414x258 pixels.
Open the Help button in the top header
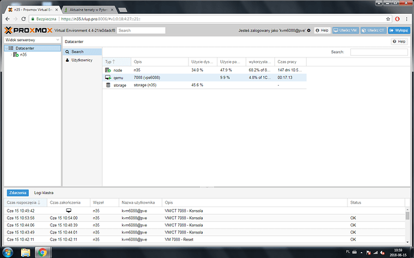[x=322, y=30]
